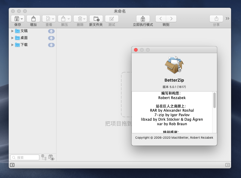Screen dimensions: 241x178
Task: Toggle 立即执行模式 toolbar button
Action: (143, 19)
